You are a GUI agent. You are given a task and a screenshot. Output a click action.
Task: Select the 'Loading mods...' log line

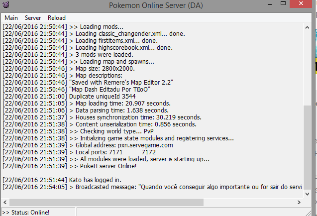coord(63,27)
